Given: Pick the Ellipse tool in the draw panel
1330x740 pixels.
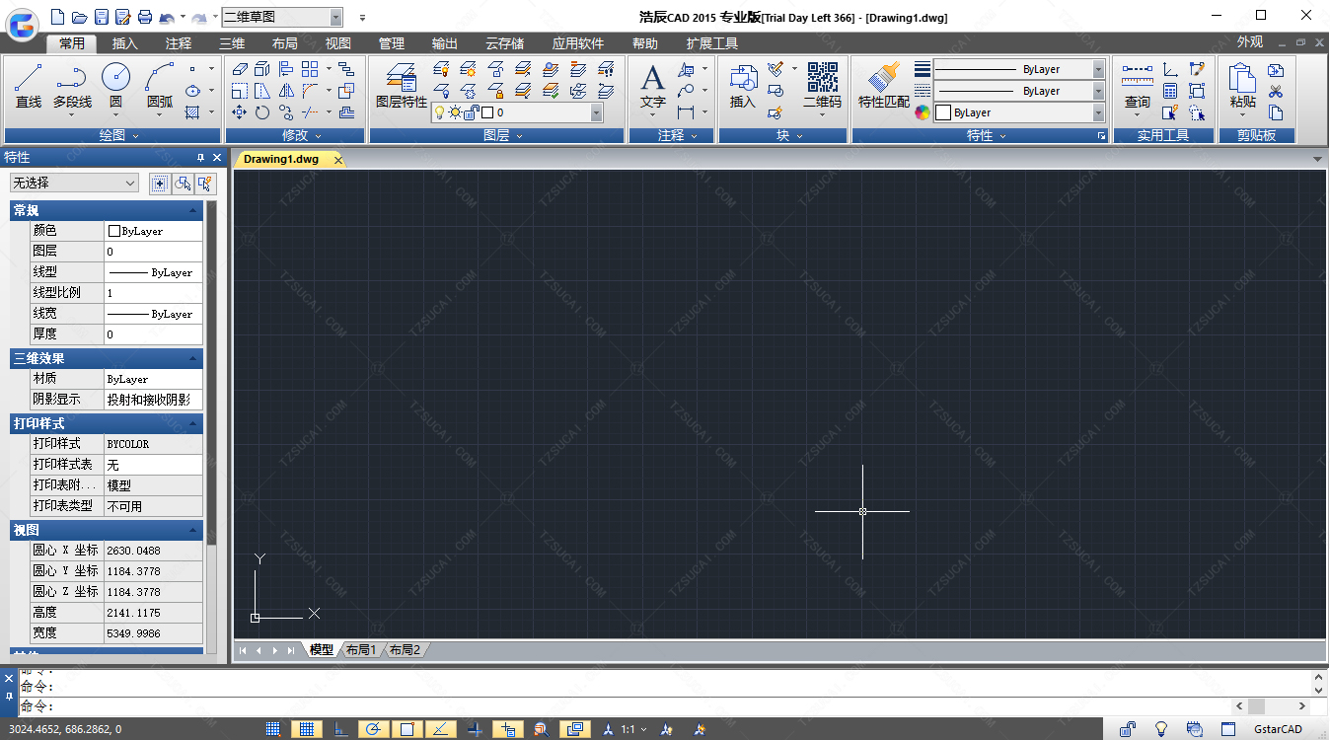Looking at the screenshot, I should click(x=192, y=91).
